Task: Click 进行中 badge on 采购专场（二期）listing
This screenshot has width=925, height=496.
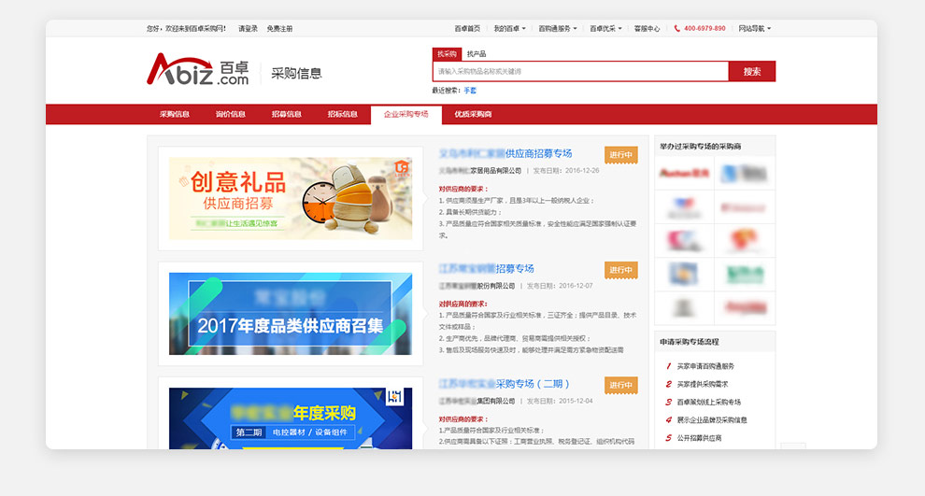Action: [x=620, y=385]
